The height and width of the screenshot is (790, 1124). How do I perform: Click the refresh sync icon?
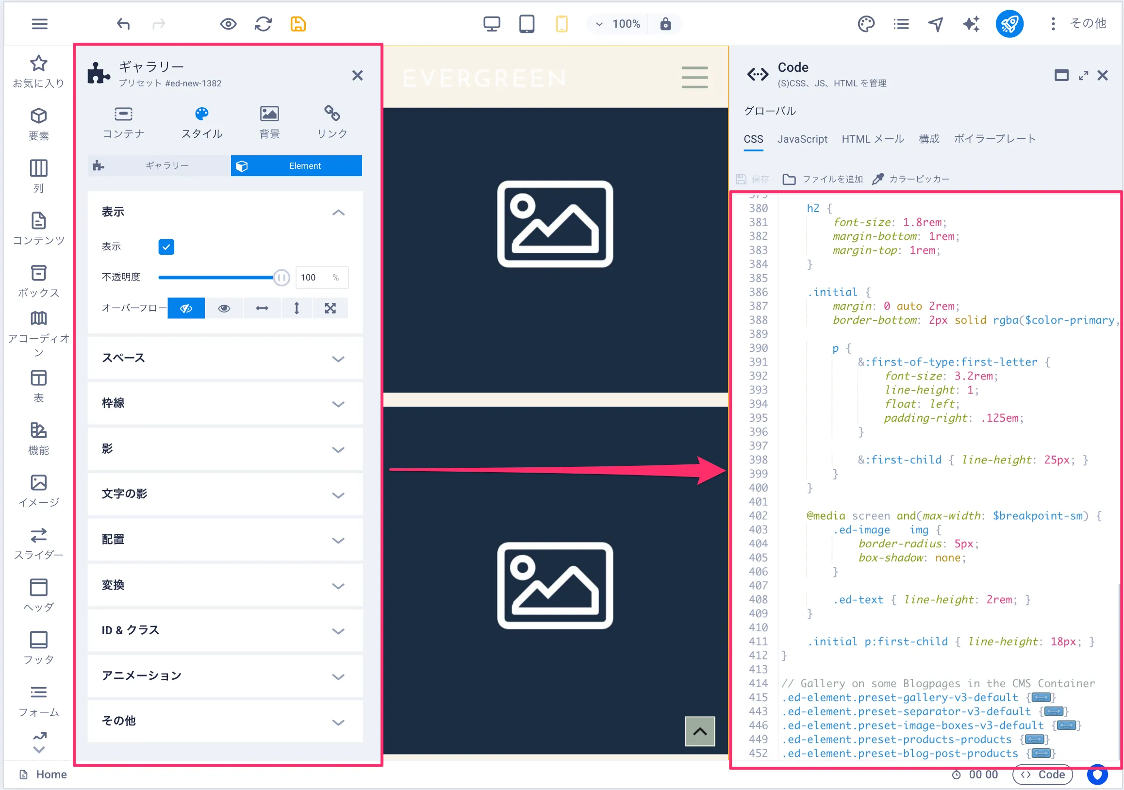tap(264, 24)
